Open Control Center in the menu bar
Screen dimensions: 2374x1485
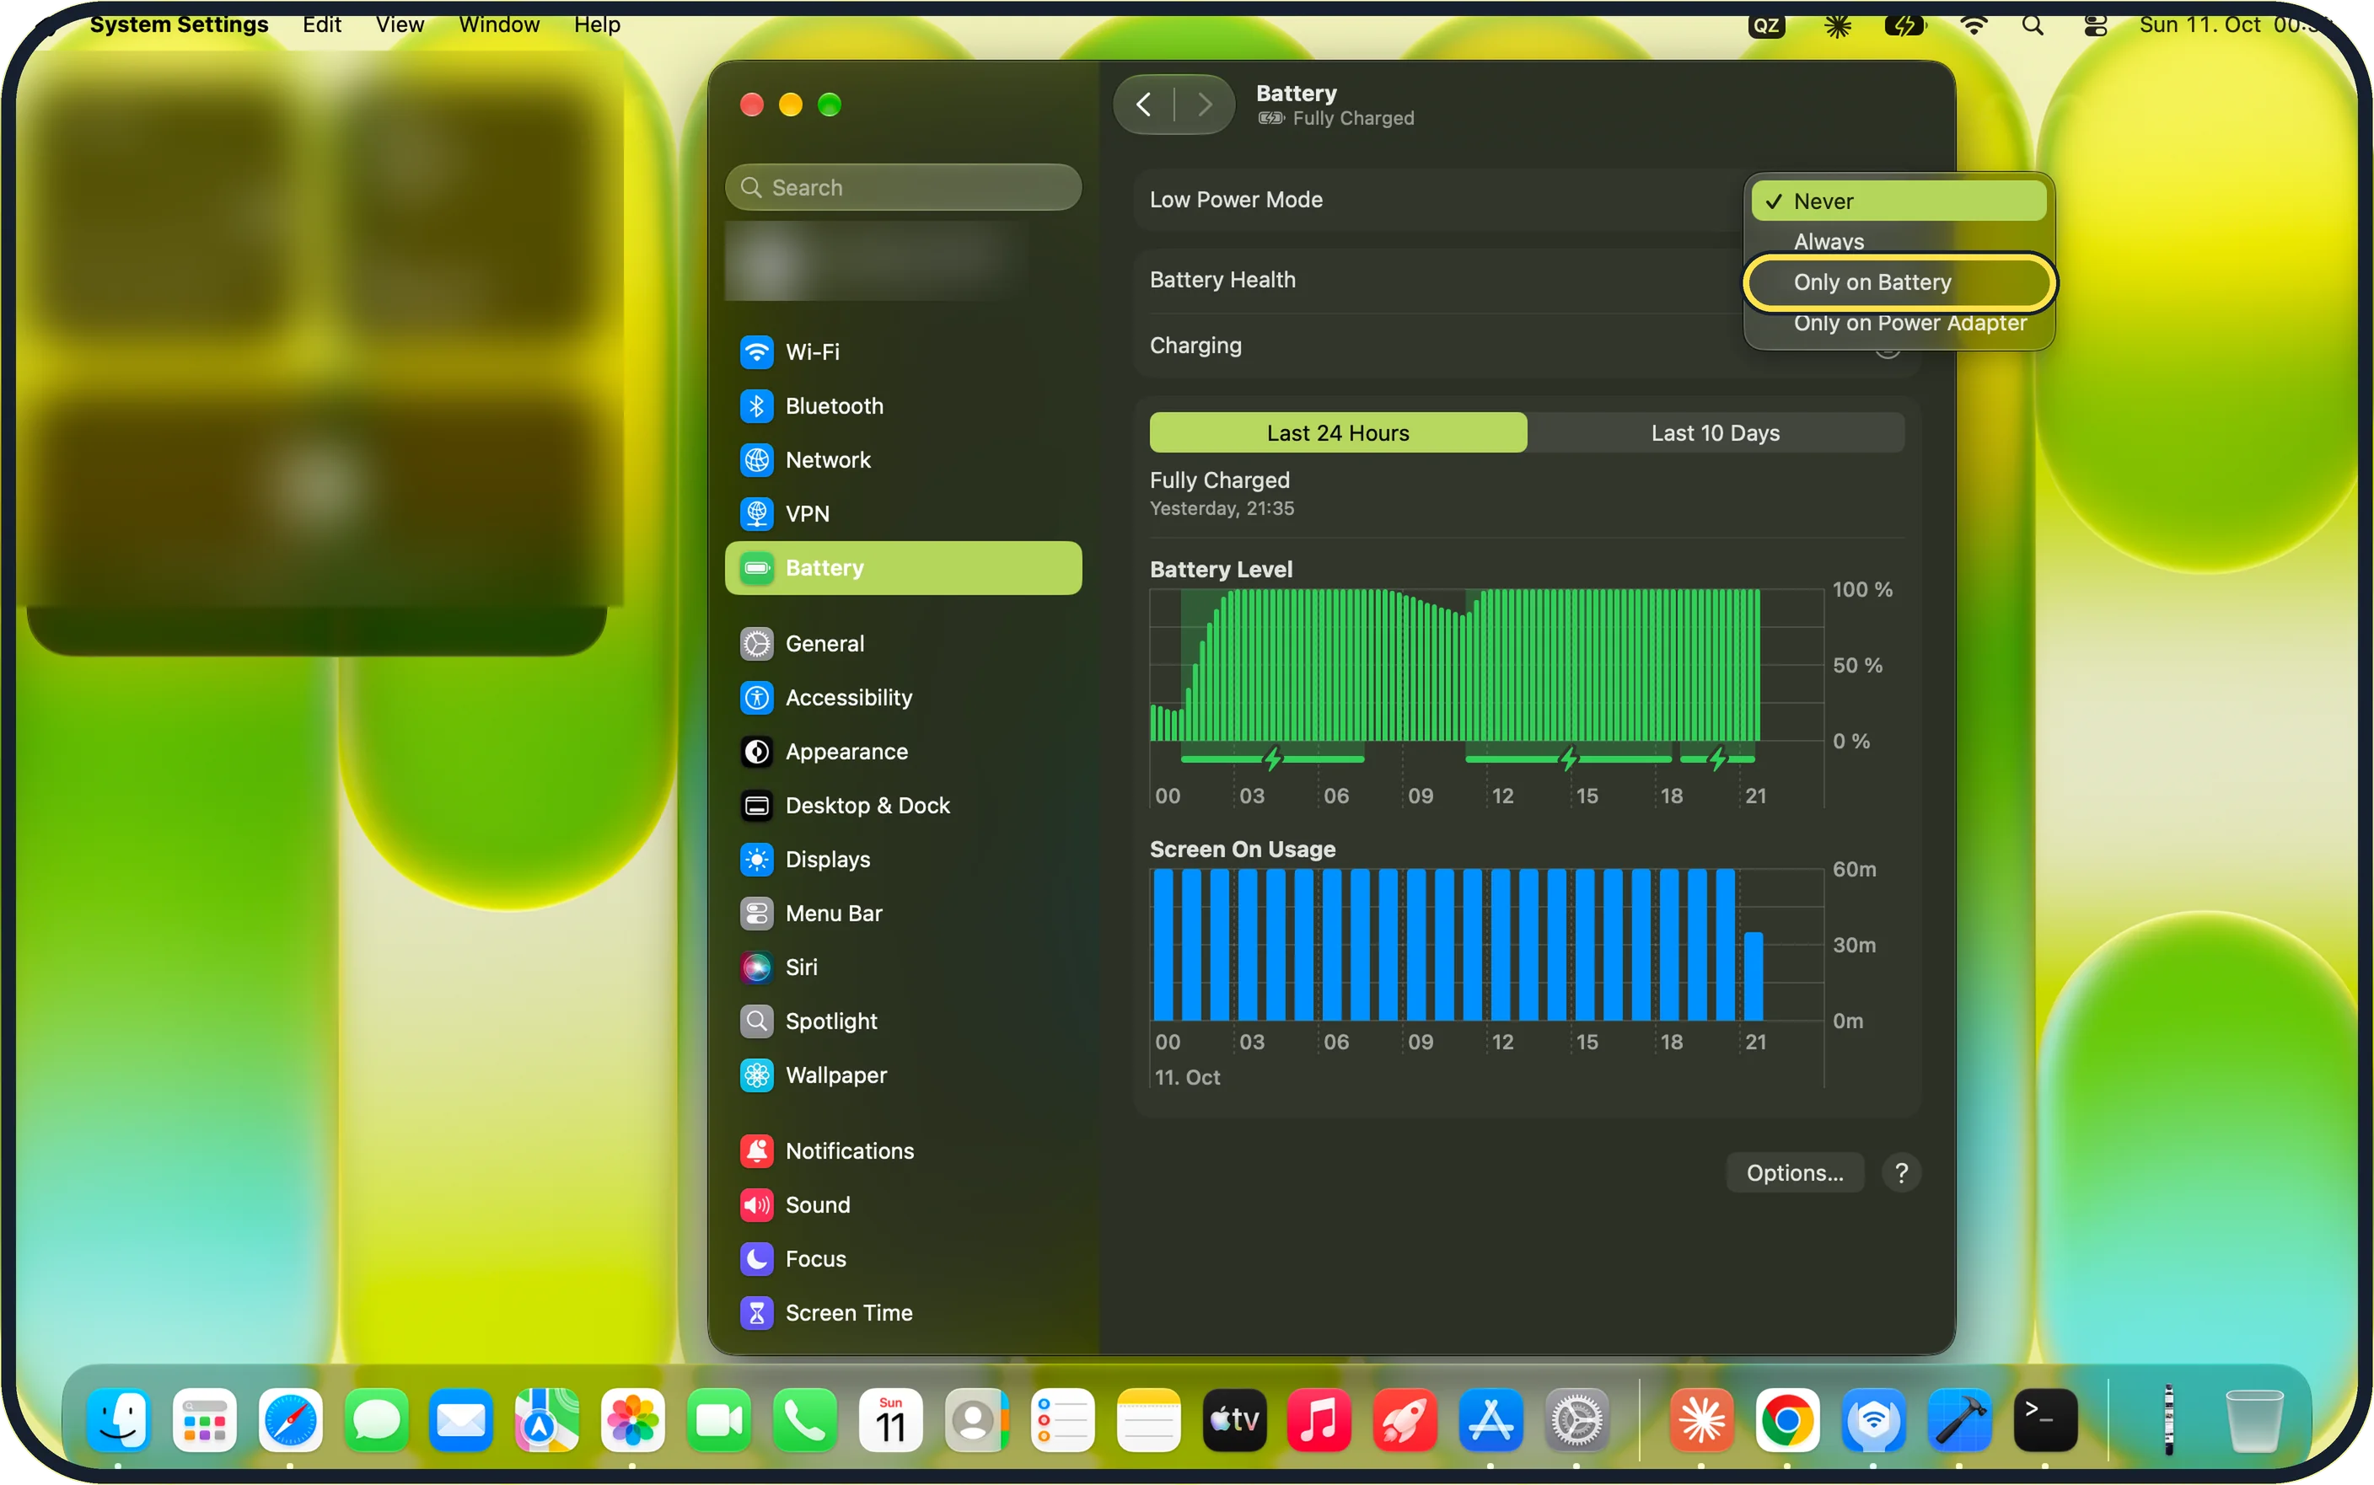tap(2095, 24)
